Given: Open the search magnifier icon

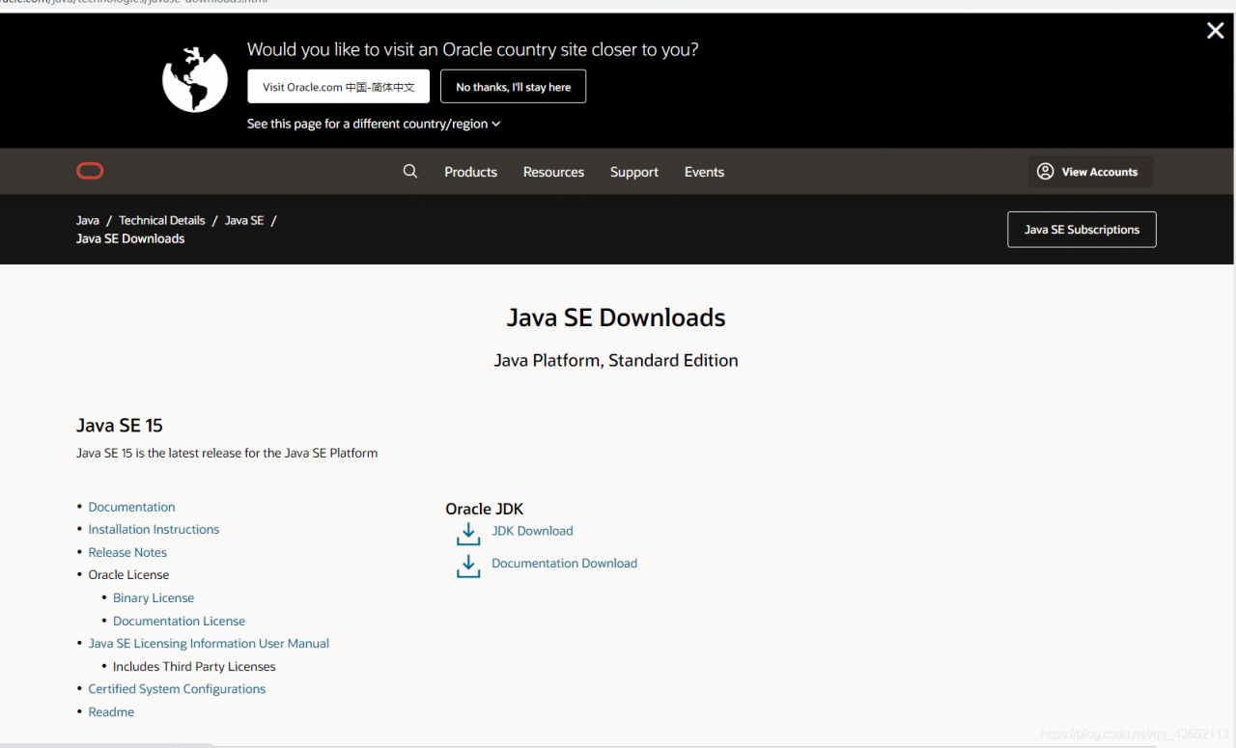Looking at the screenshot, I should [410, 172].
